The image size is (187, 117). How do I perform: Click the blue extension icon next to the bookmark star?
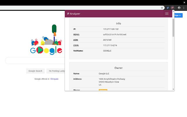point(168,8)
